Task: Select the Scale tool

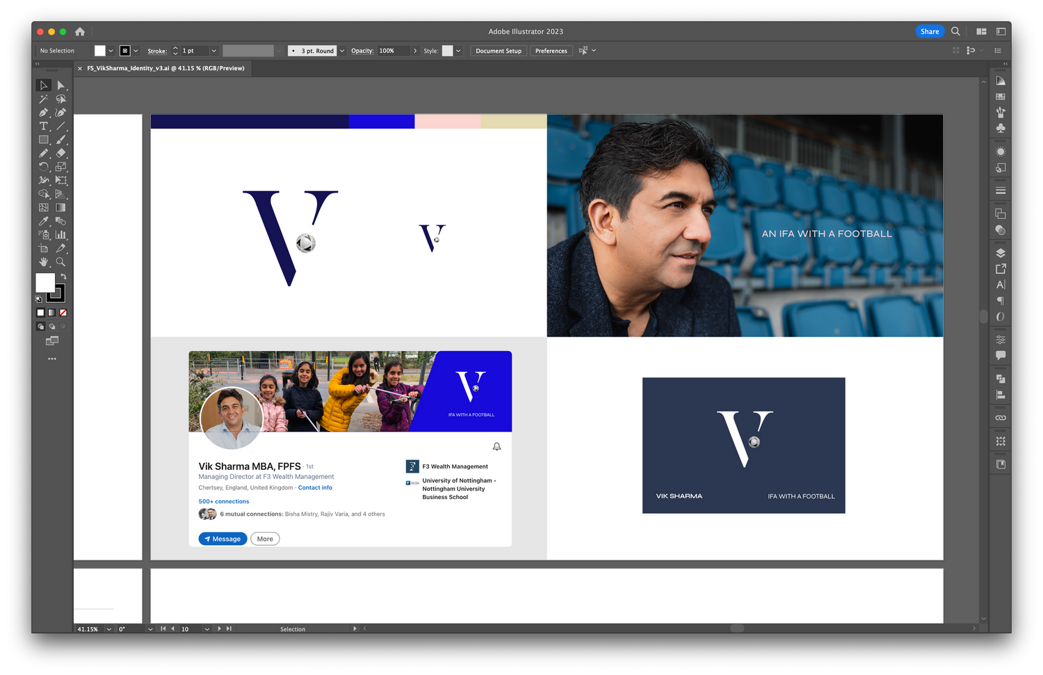Action: pyautogui.click(x=61, y=167)
